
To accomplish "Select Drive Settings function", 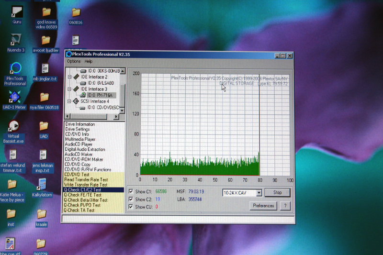I will pyautogui.click(x=78, y=129).
